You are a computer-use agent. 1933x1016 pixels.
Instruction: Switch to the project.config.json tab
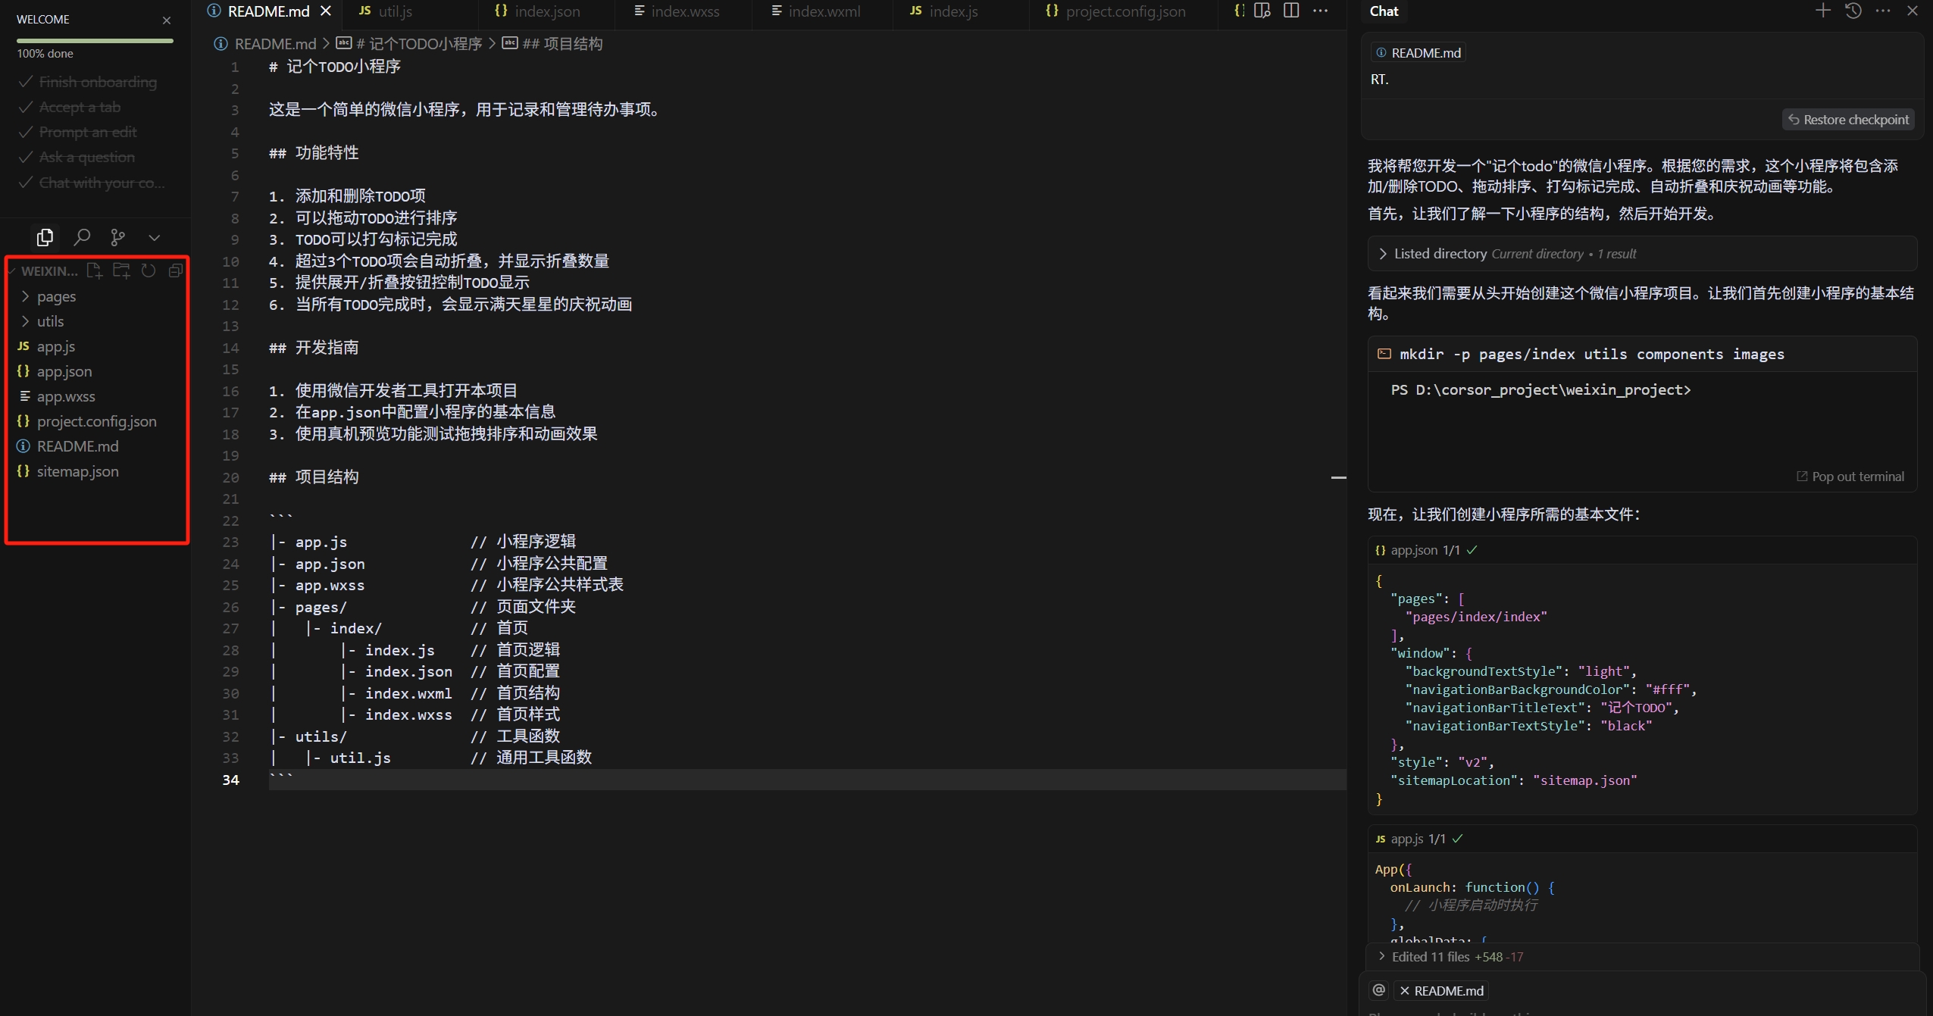pyautogui.click(x=1124, y=11)
